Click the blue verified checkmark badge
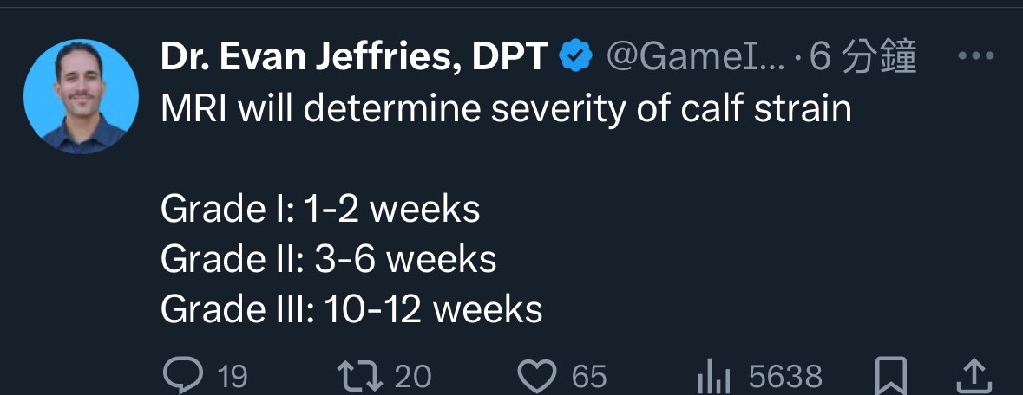 (x=575, y=57)
